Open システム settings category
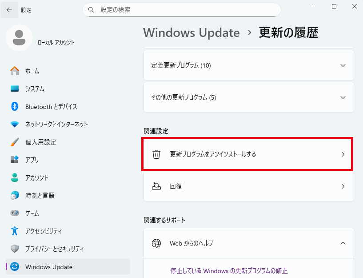This screenshot has height=278, width=363. coord(35,89)
